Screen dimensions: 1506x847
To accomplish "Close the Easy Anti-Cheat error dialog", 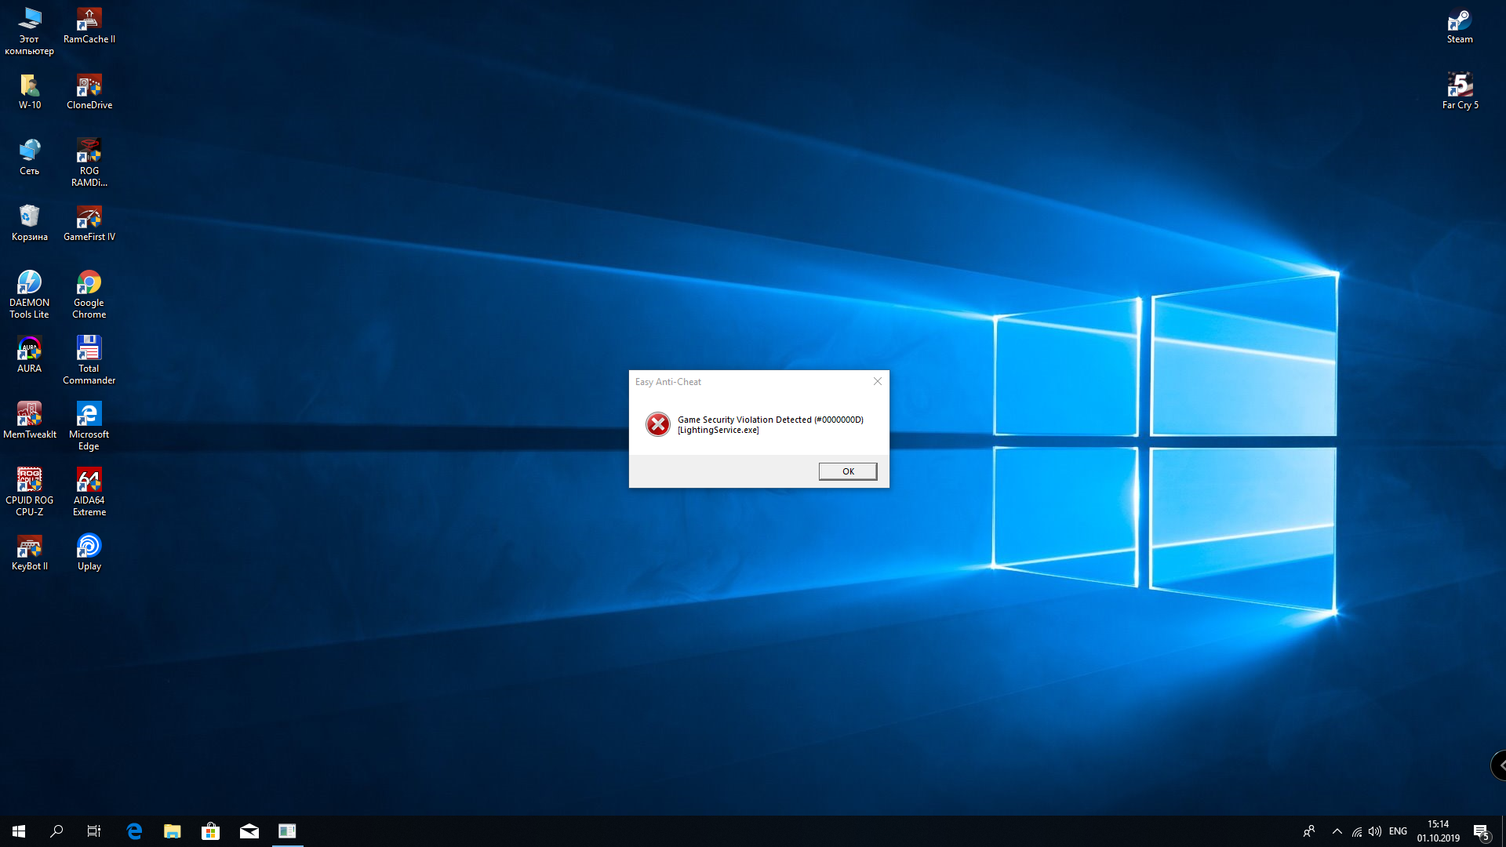I will pyautogui.click(x=878, y=381).
